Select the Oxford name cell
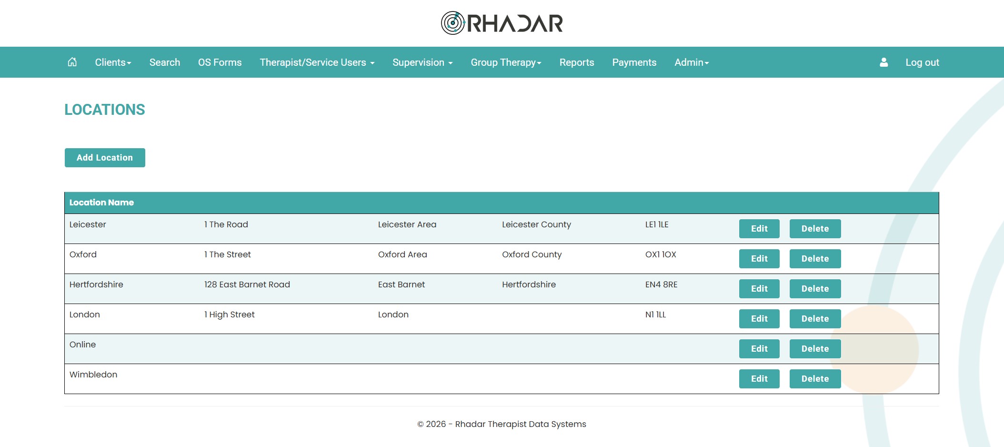Screen dimensions: 1004x447 point(83,254)
